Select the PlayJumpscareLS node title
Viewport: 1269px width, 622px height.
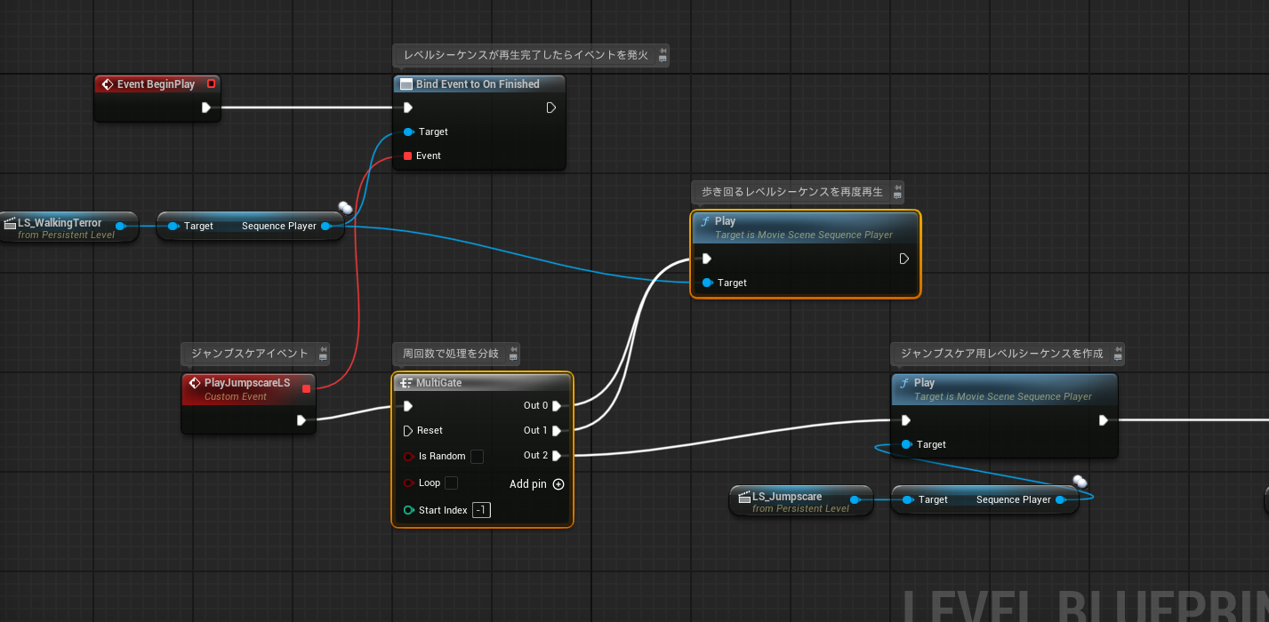pyautogui.click(x=247, y=383)
